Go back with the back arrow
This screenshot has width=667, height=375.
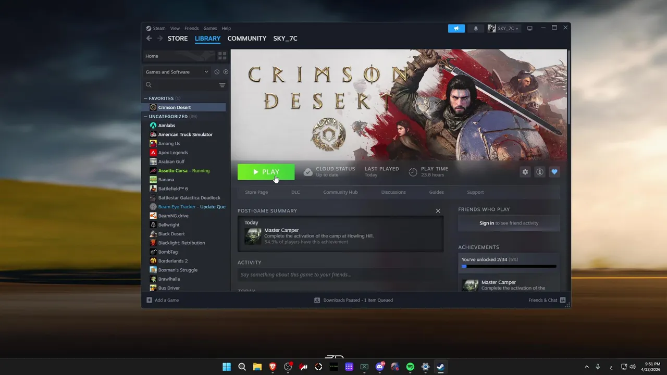(149, 39)
